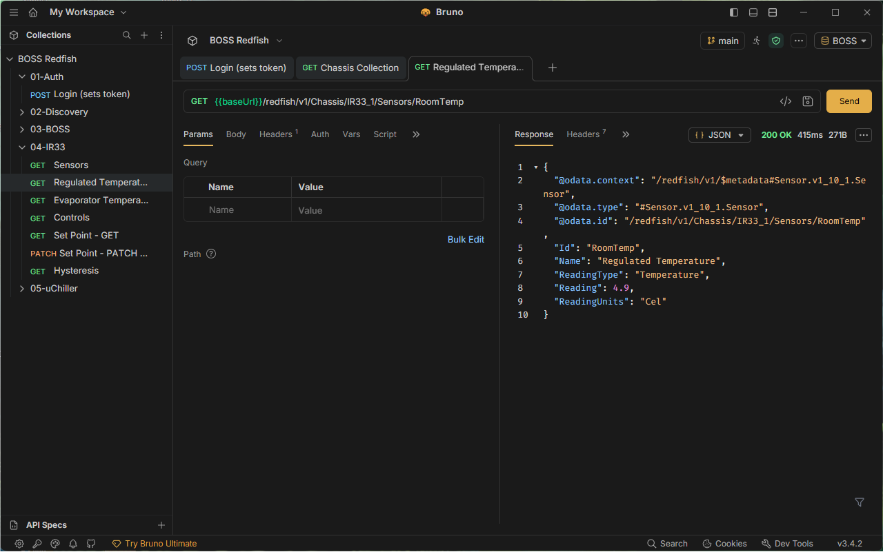The width and height of the screenshot is (883, 552).
Task: Go to the home icon in title bar
Action: (x=33, y=12)
